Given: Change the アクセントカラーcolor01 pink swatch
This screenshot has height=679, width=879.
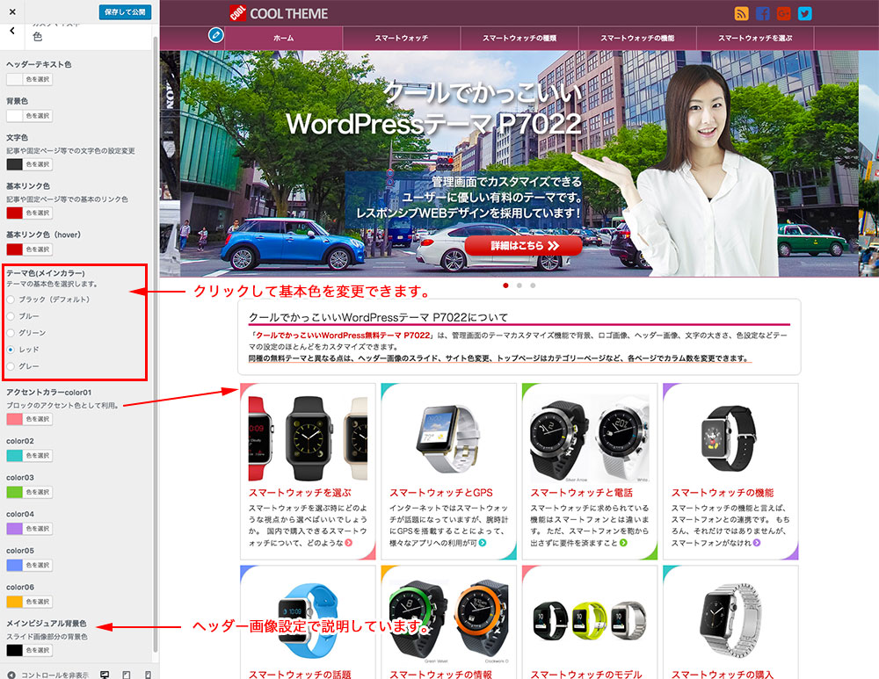Looking at the screenshot, I should (15, 419).
